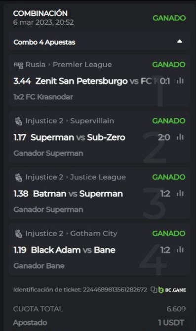Click the ticket ID number text
196x331 pixels.
tap(115, 290)
